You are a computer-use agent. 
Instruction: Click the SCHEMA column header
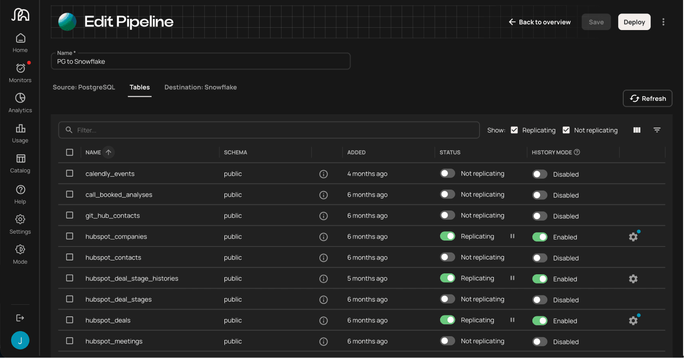236,152
